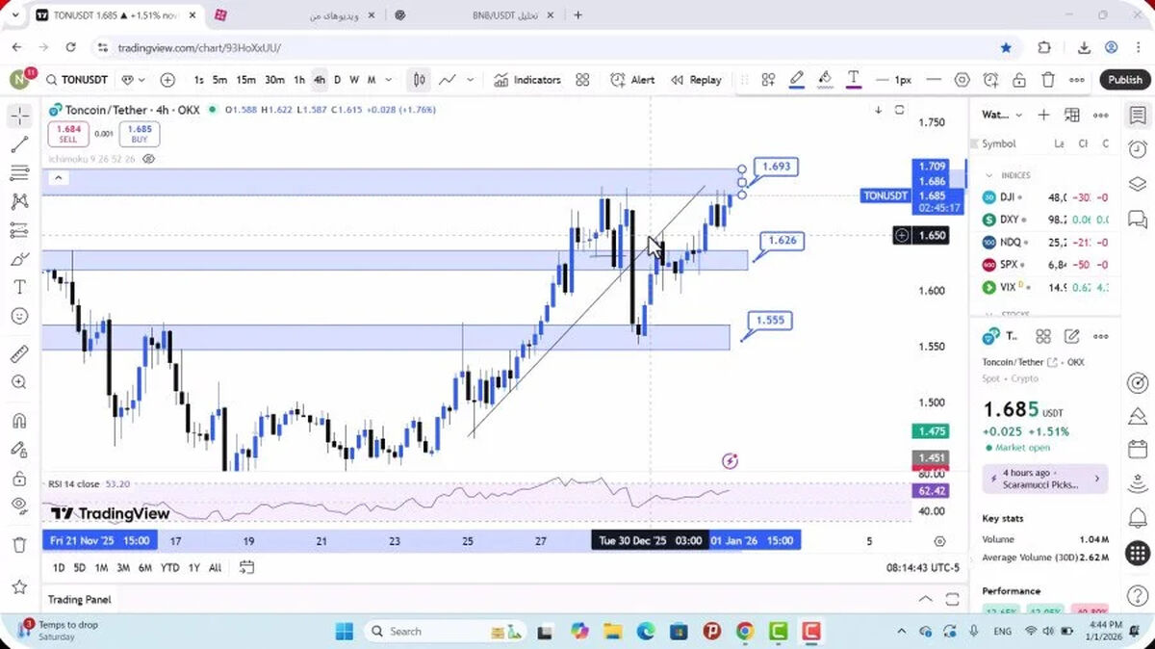1155x649 pixels.
Task: Collapse the INDICES watchlist section
Action: 988,175
